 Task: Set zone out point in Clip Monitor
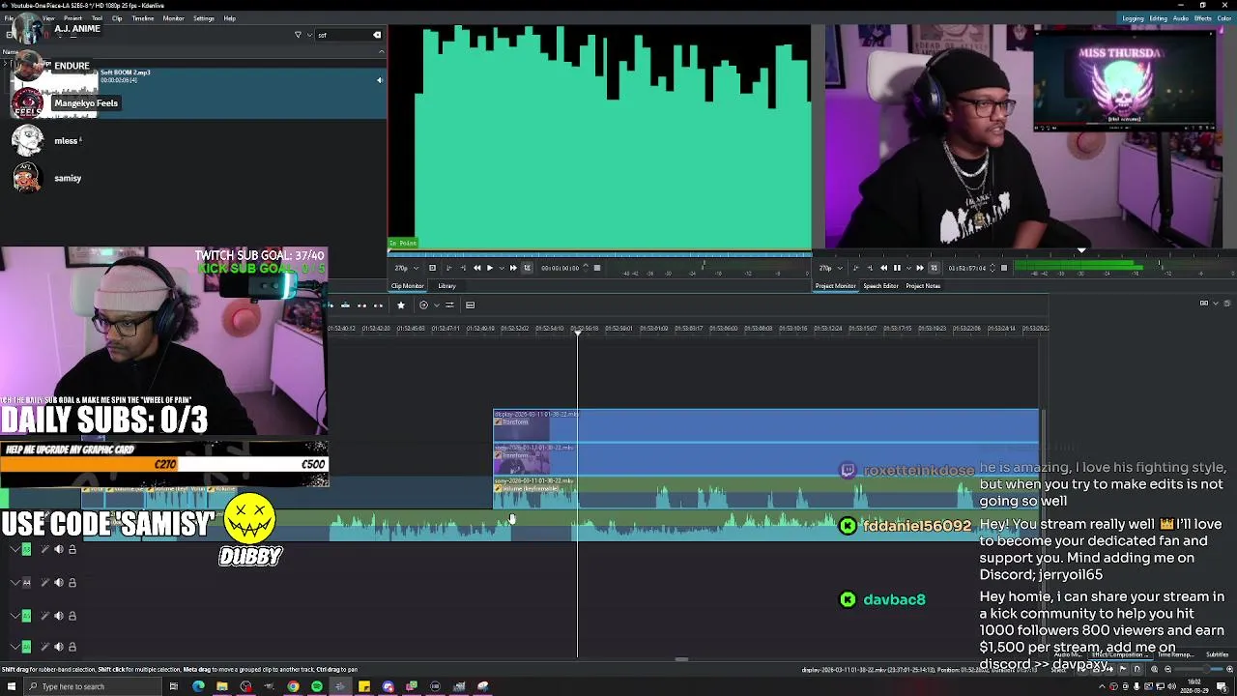coord(463,268)
